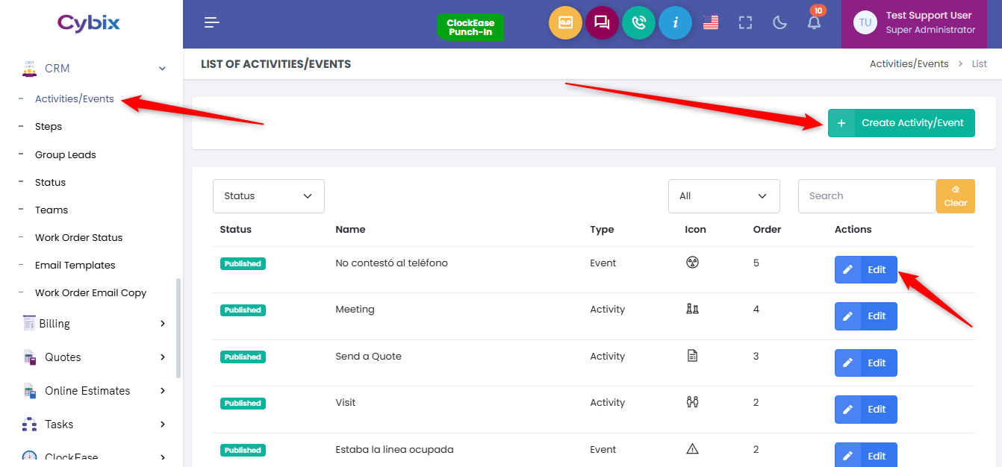1002x467 pixels.
Task: Click the TU user avatar
Action: (865, 22)
